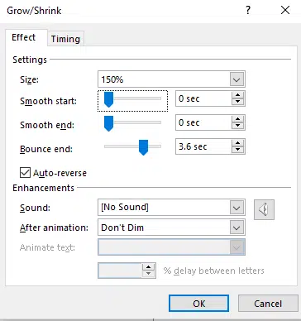Click the help question mark icon
The width and height of the screenshot is (301, 321).
coord(248,11)
